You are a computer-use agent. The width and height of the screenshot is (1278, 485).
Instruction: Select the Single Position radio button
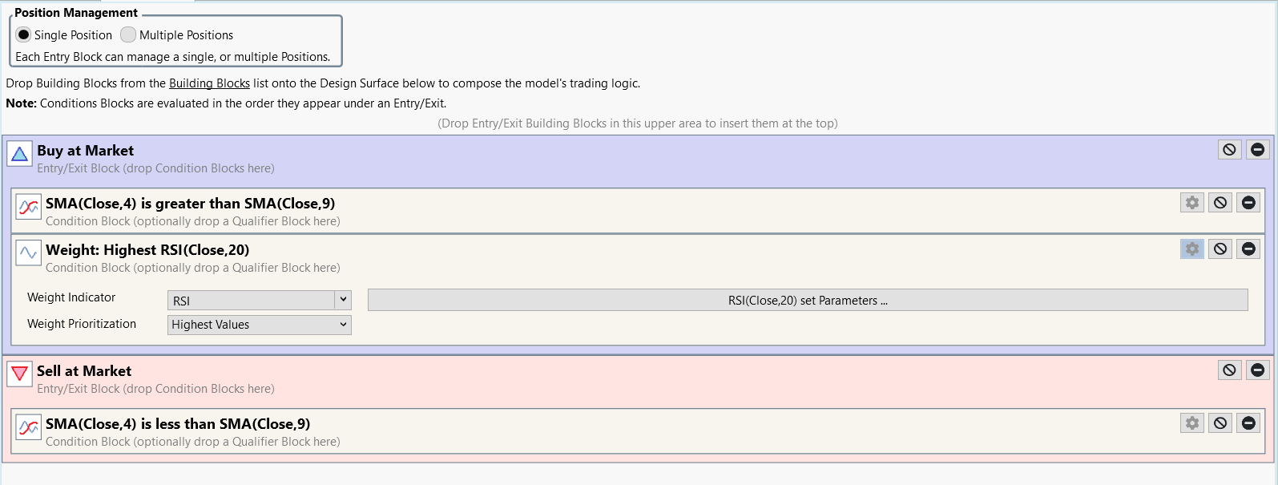click(x=24, y=34)
